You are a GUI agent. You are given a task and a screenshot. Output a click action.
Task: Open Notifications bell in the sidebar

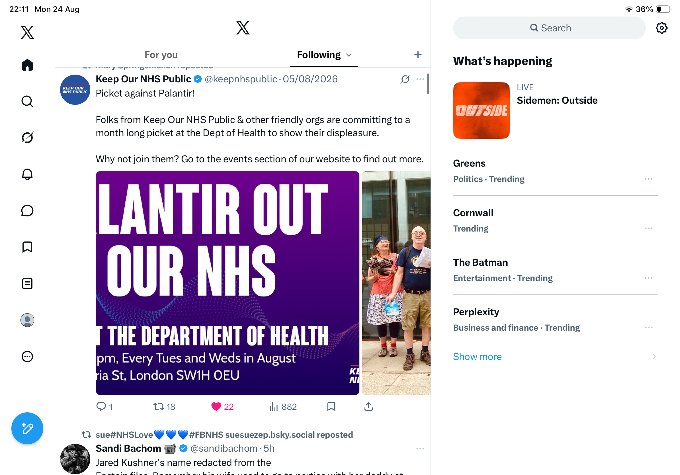(x=27, y=174)
